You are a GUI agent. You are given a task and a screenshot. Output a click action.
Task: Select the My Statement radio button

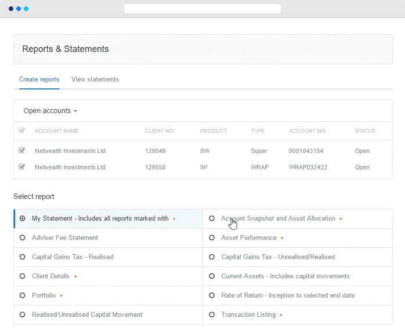[23, 219]
